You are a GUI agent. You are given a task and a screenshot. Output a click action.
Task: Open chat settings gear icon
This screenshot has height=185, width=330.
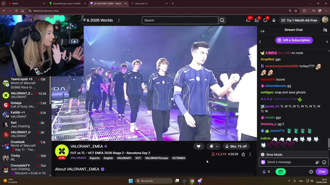pyautogui.click(x=311, y=172)
